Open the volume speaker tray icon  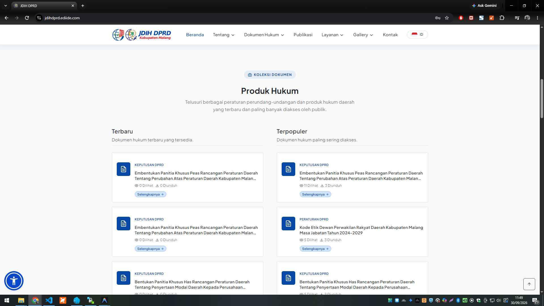[499, 300]
